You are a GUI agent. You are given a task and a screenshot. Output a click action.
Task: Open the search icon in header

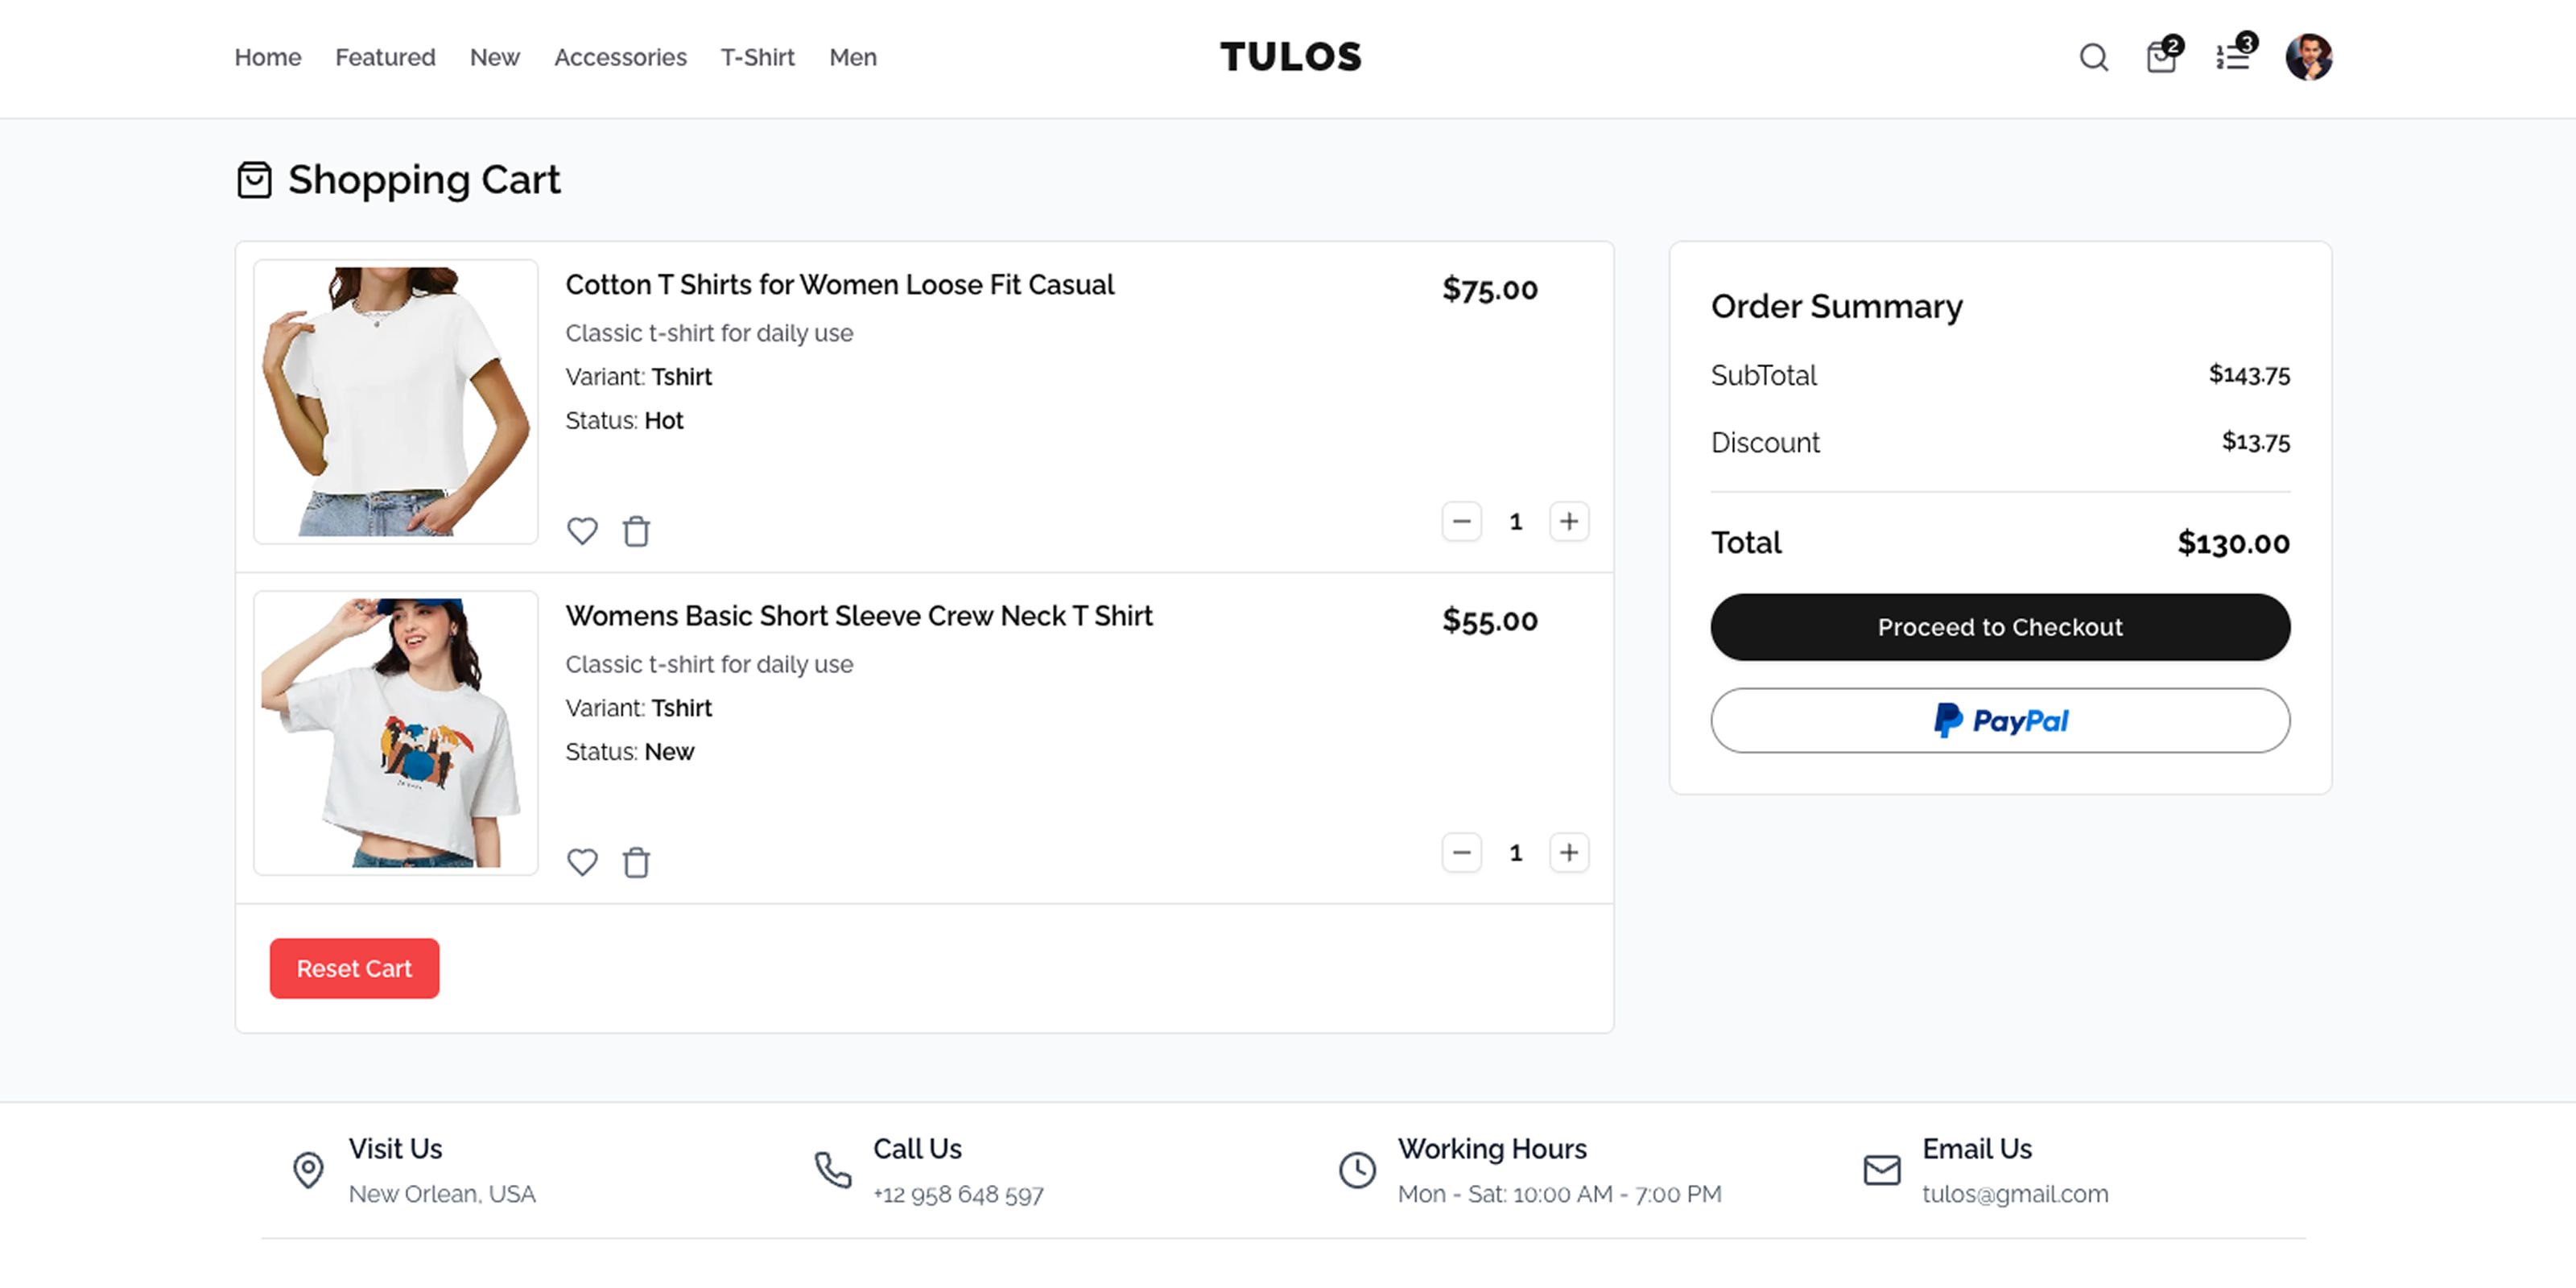pyautogui.click(x=2093, y=58)
